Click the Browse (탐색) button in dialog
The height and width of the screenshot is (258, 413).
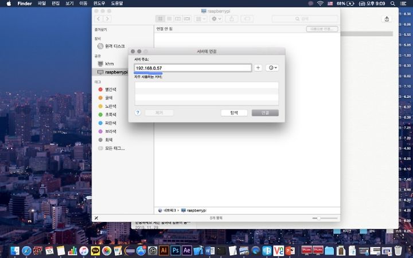pyautogui.click(x=234, y=113)
